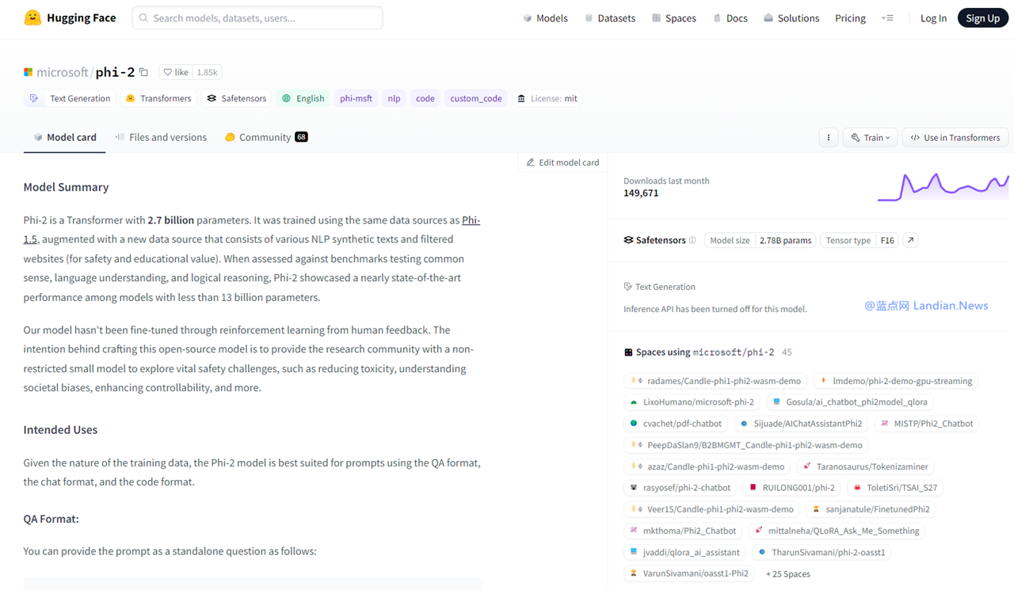Click the code tag
1014x590 pixels.
click(x=425, y=98)
